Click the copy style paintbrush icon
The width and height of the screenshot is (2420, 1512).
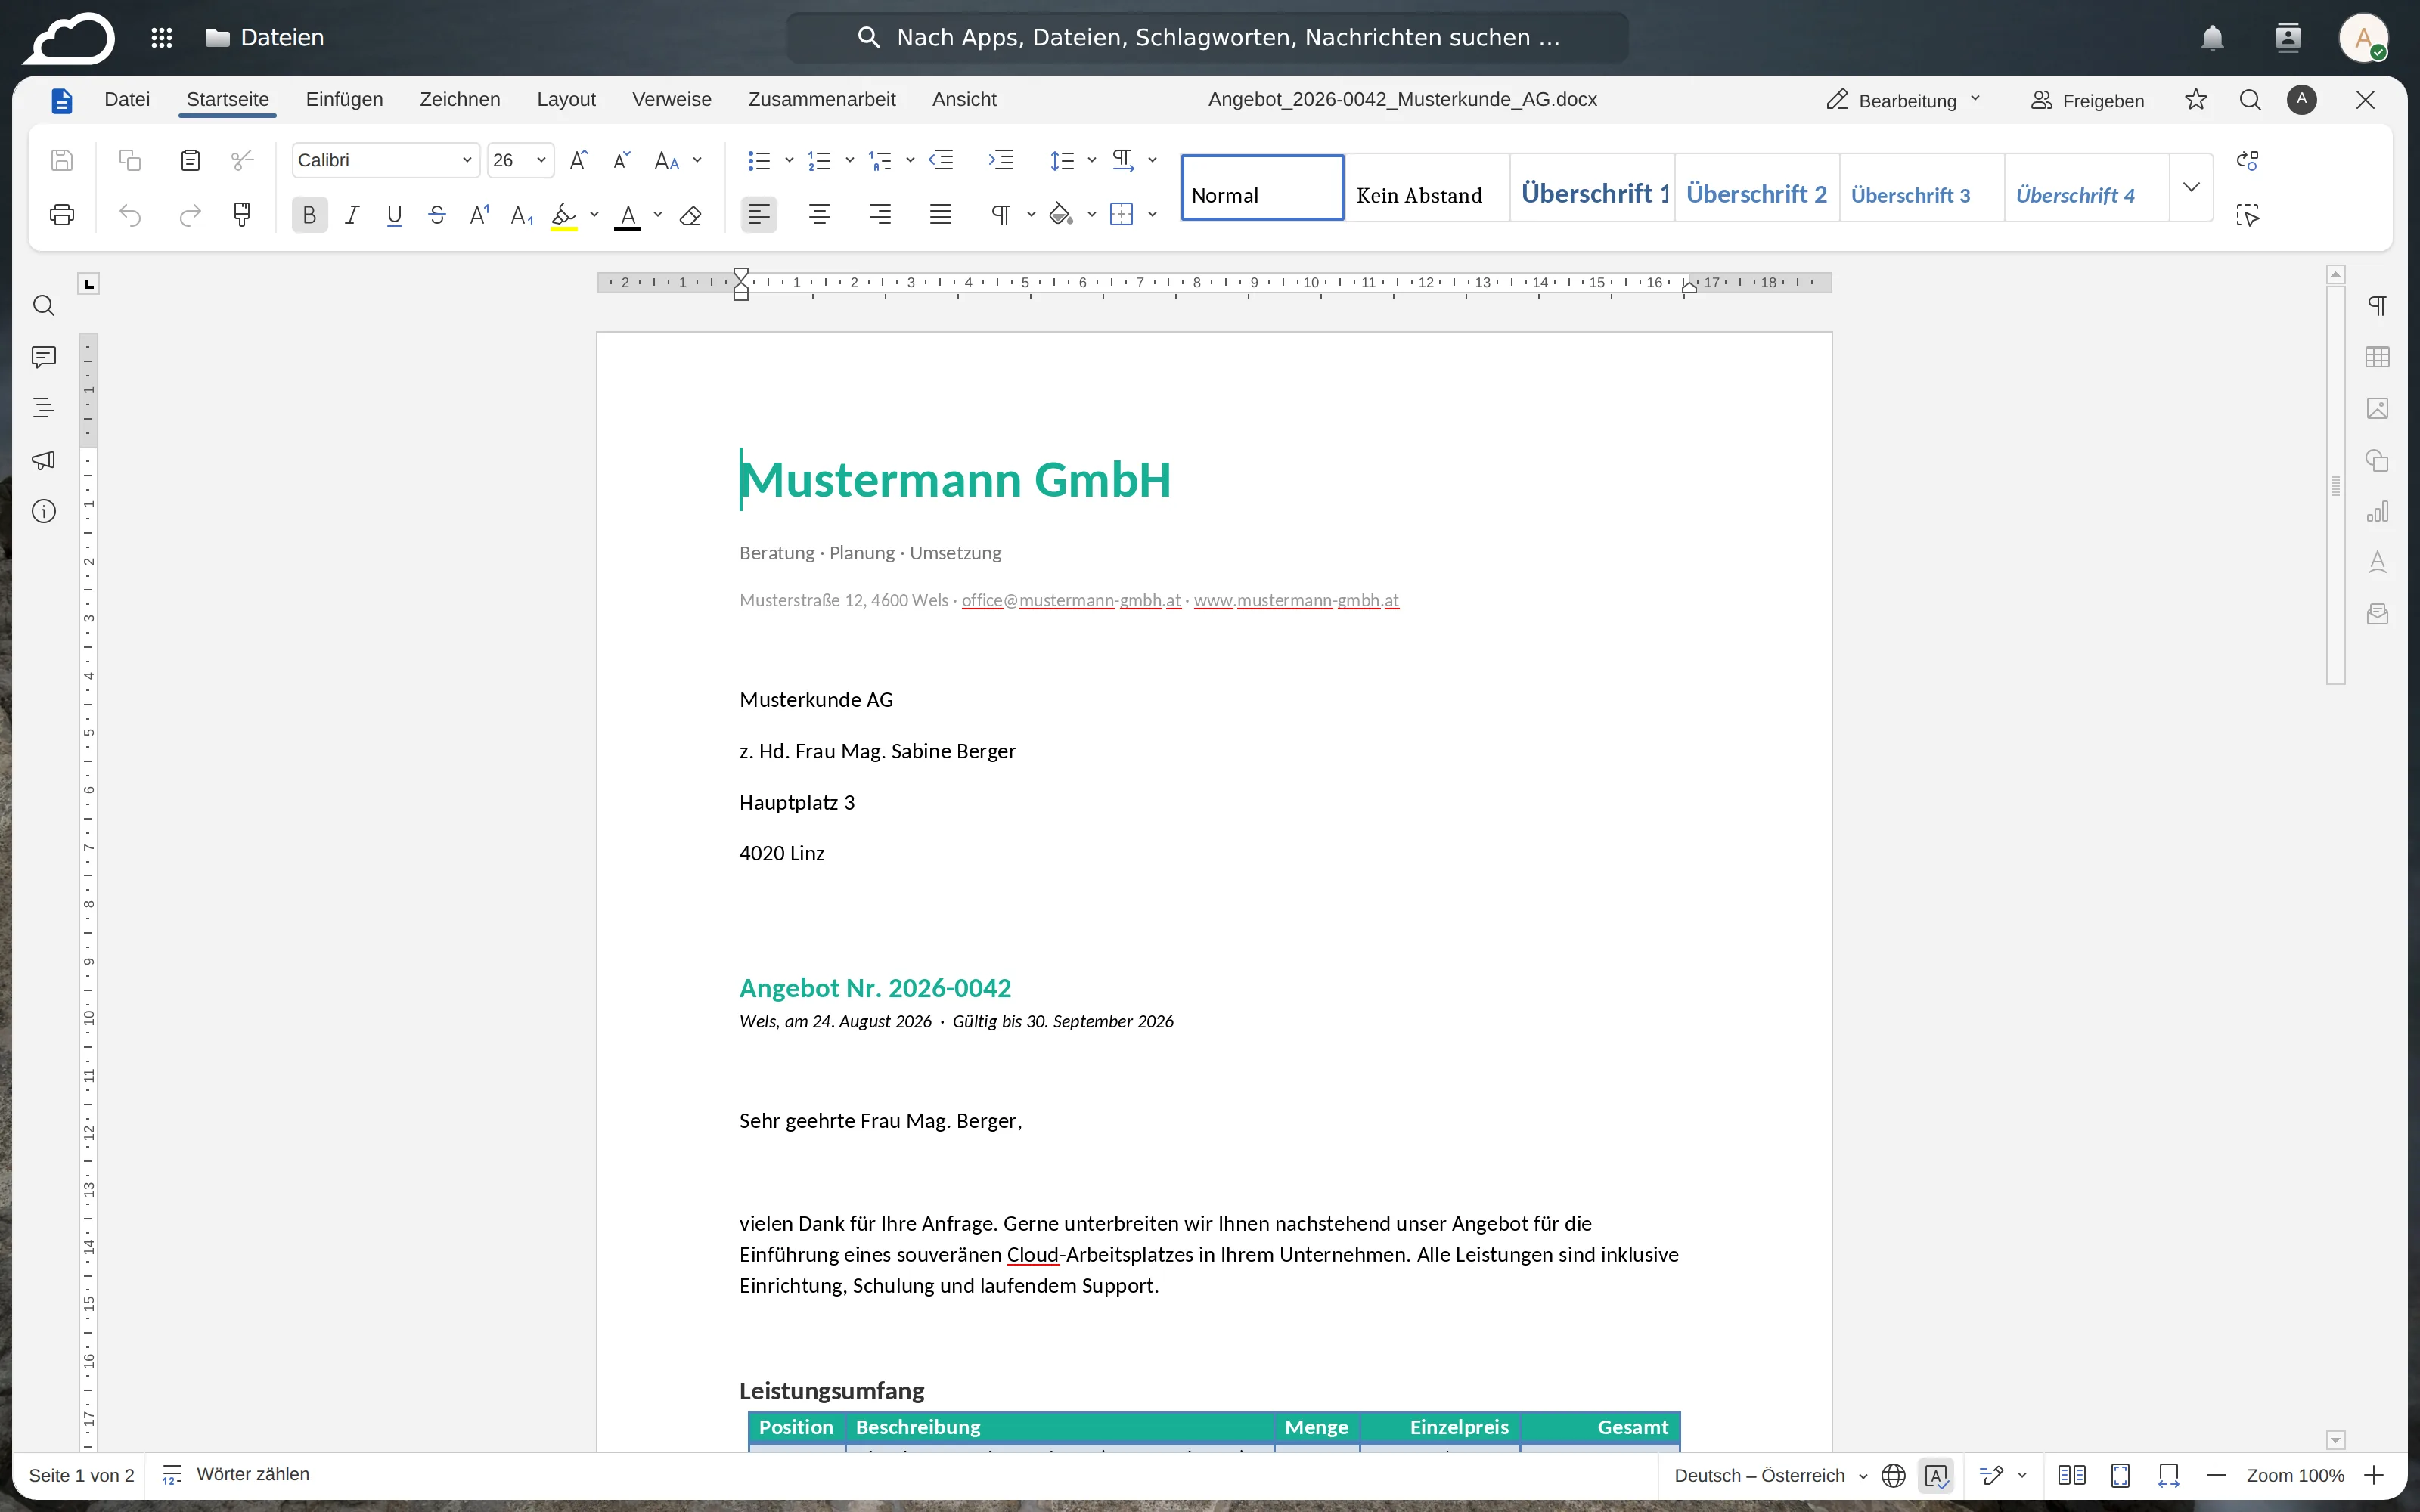242,215
